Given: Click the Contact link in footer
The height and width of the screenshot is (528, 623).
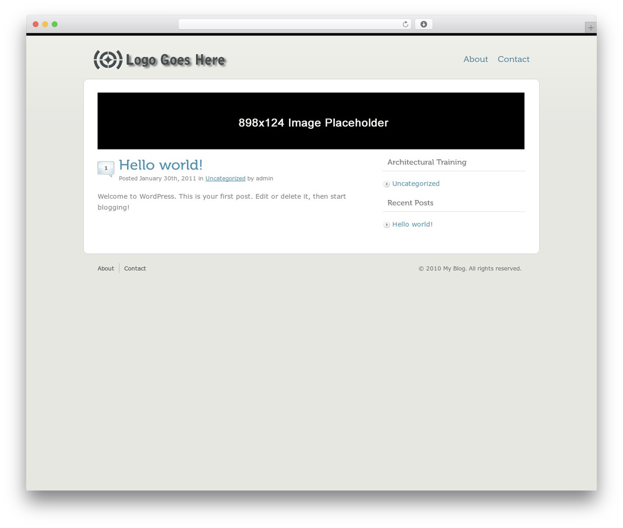Looking at the screenshot, I should pyautogui.click(x=135, y=268).
